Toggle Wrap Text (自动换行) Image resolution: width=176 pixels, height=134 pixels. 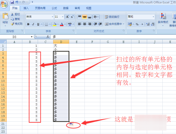(112, 17)
